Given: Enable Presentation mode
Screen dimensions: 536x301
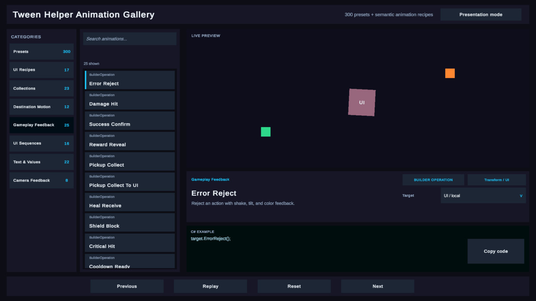Looking at the screenshot, I should click(481, 15).
